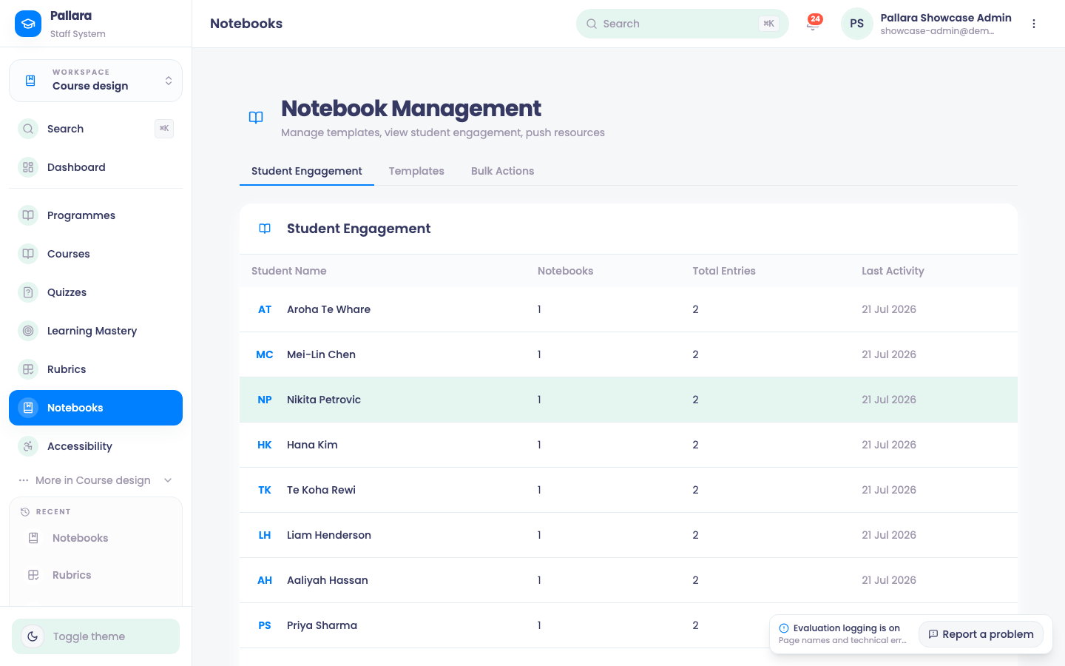Click the Notebook Management book icon
This screenshot has width=1065, height=666.
(x=256, y=118)
